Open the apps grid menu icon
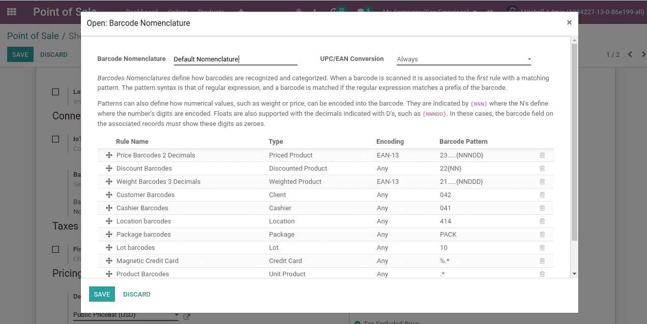The image size is (647, 324). pos(11,11)
